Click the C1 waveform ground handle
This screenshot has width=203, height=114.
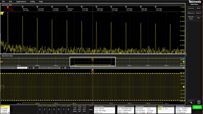pyautogui.click(x=2, y=87)
